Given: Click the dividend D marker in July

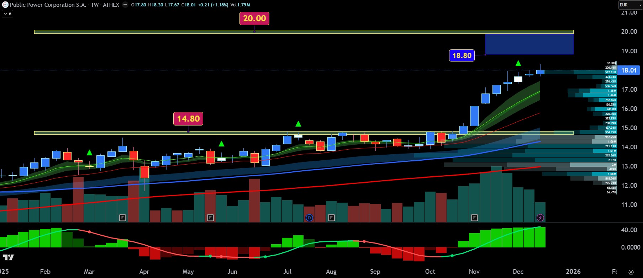Looking at the screenshot, I should [x=309, y=218].
